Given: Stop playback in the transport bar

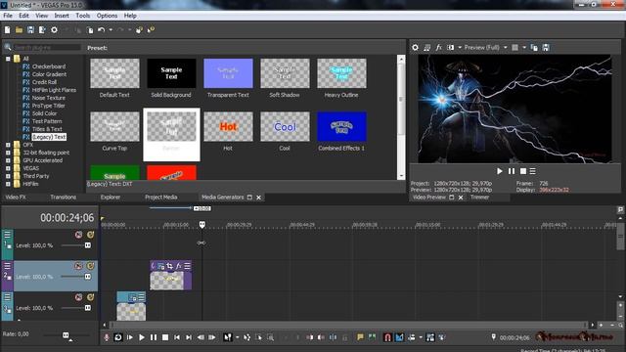Looking at the screenshot, I should coord(165,337).
